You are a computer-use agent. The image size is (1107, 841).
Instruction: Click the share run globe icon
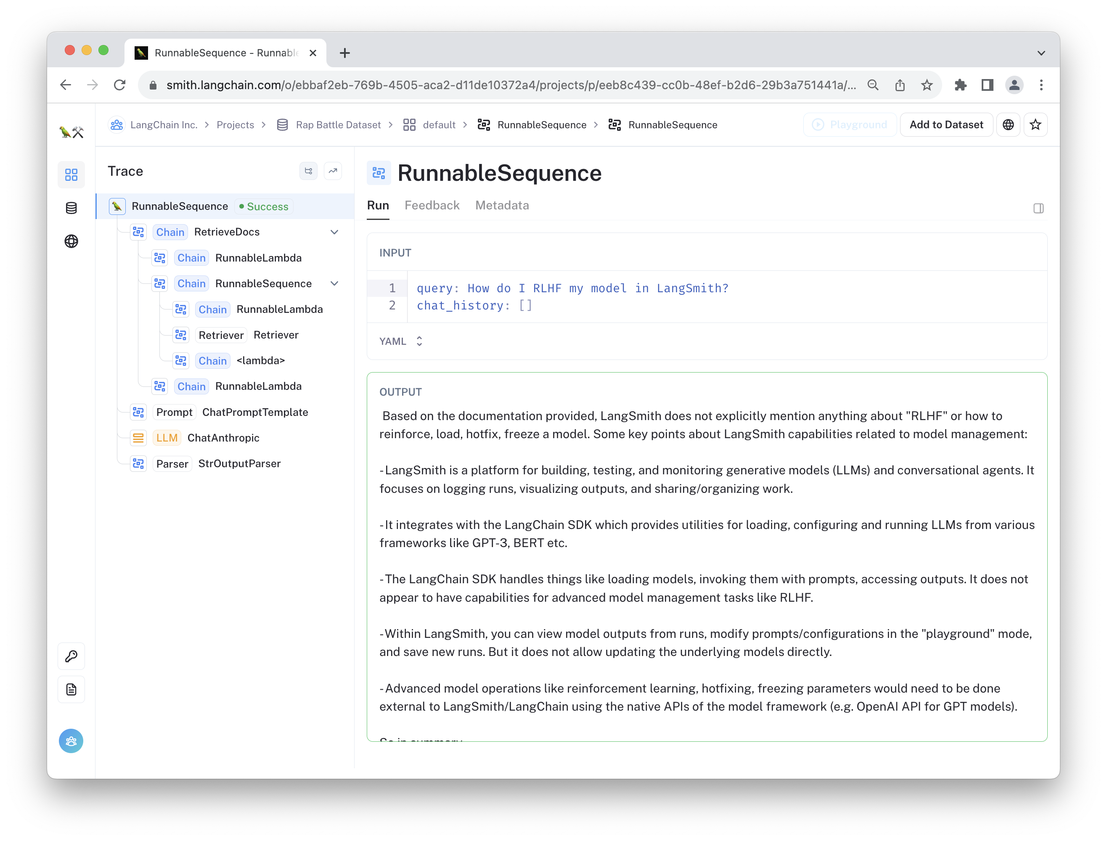(x=1008, y=124)
